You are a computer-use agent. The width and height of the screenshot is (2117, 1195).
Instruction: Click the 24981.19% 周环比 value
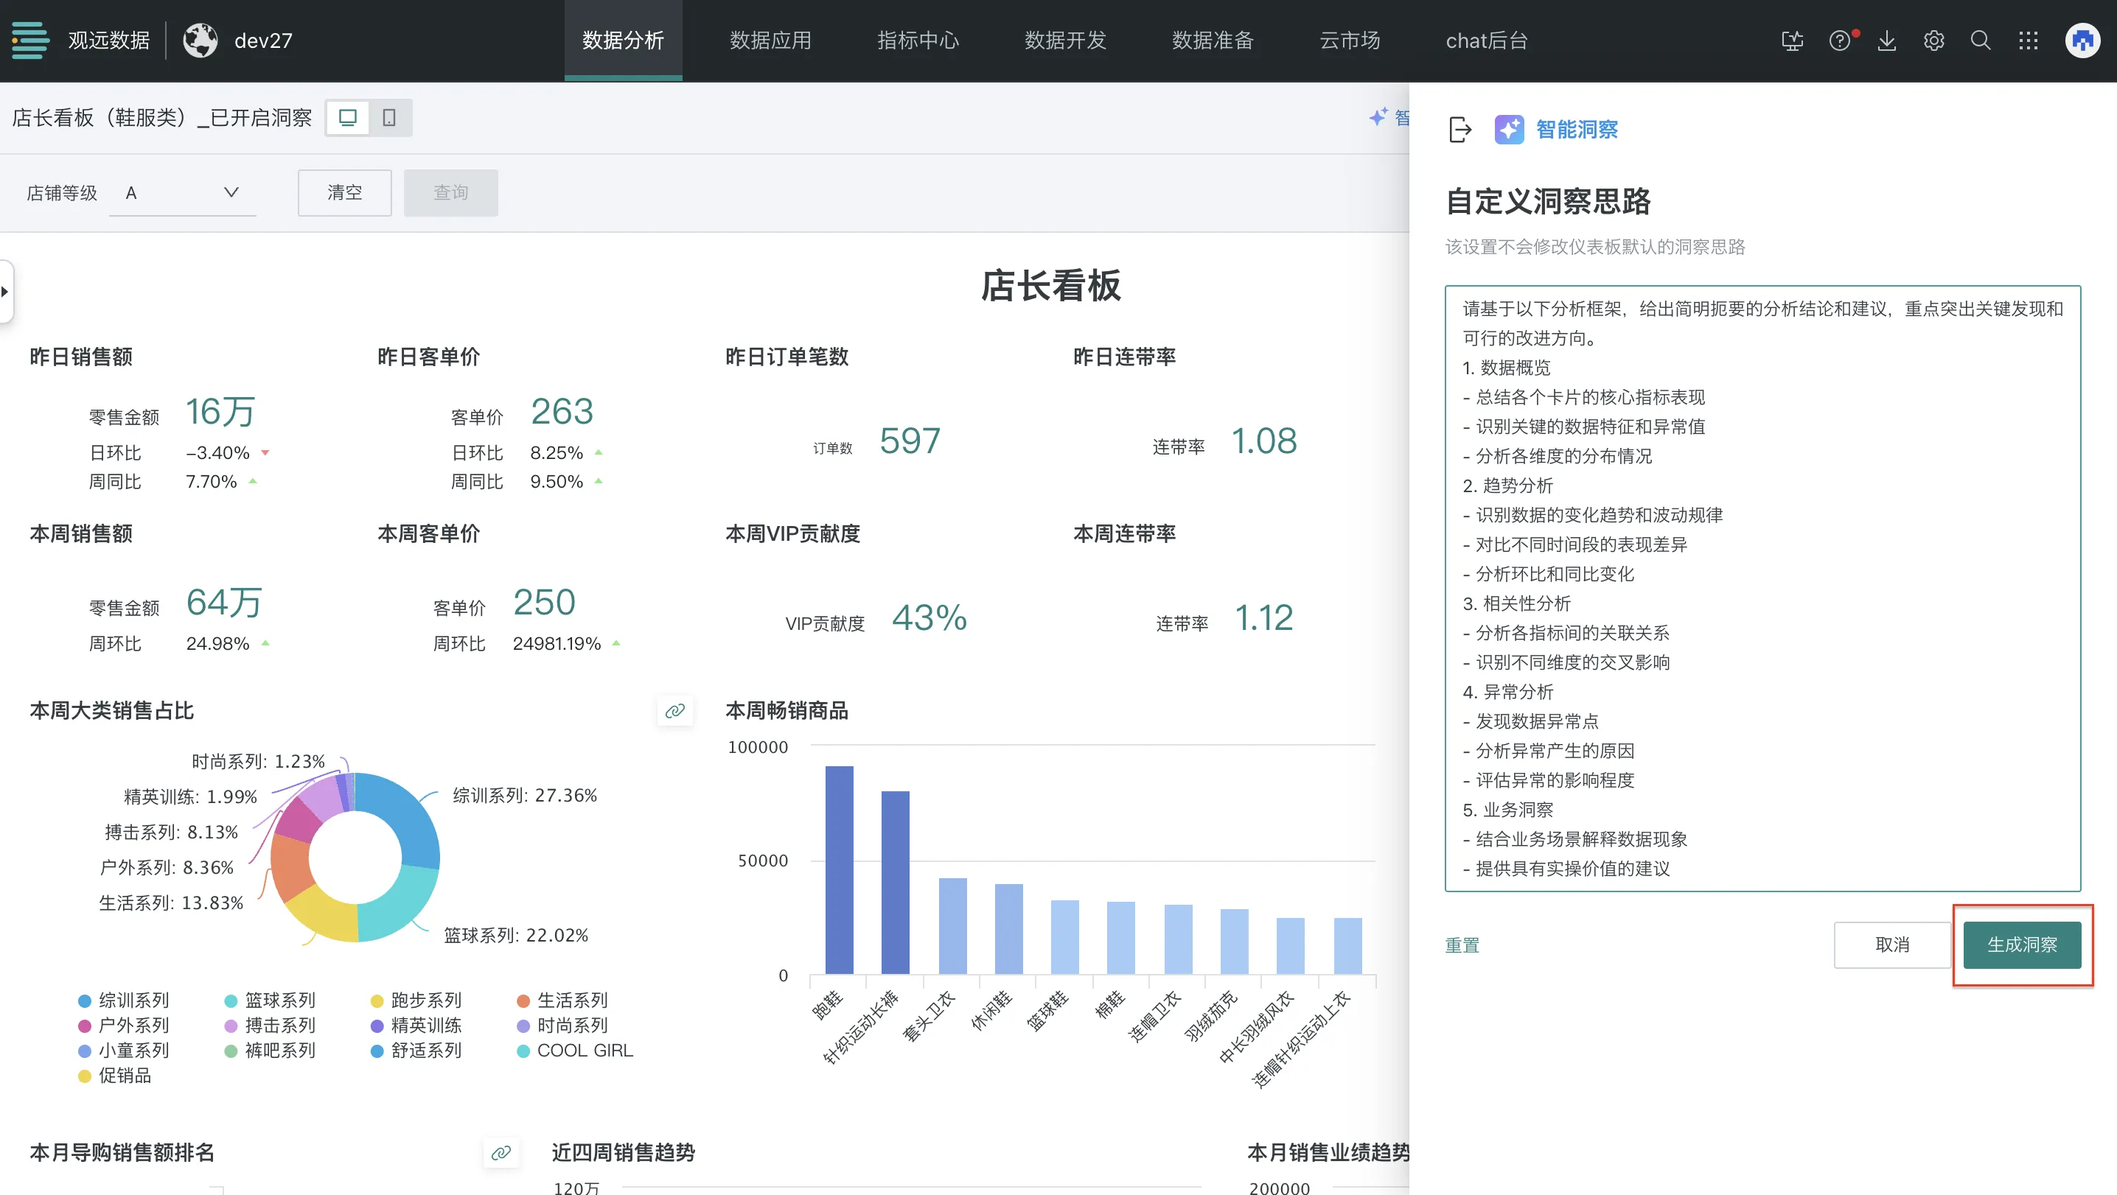tap(557, 643)
